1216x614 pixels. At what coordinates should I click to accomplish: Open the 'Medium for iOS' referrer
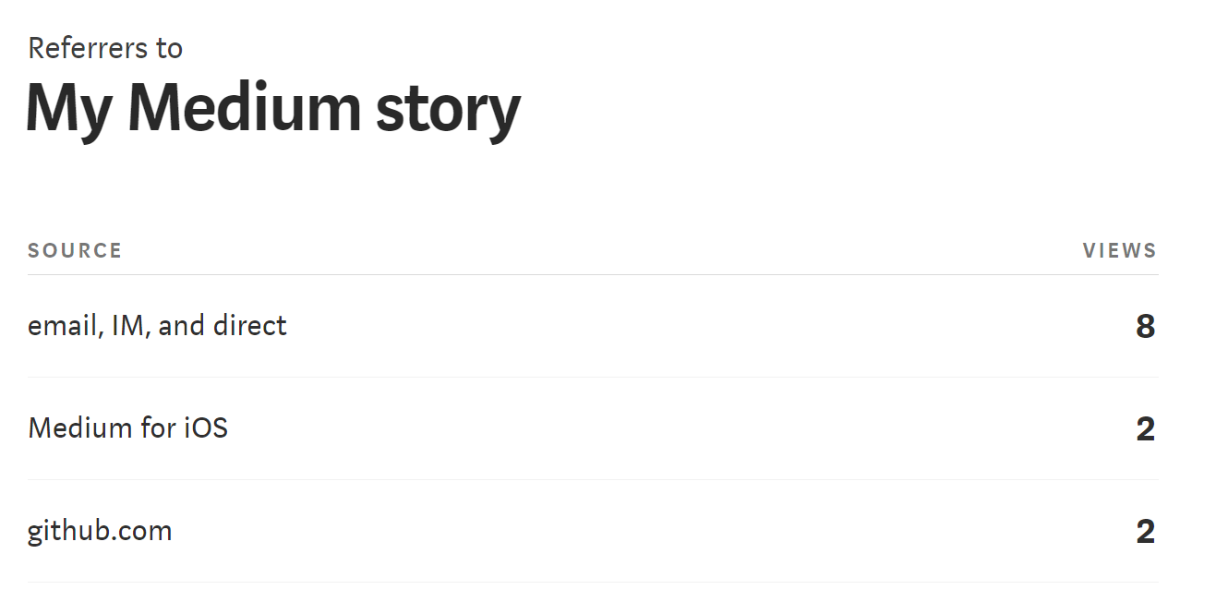tap(127, 428)
